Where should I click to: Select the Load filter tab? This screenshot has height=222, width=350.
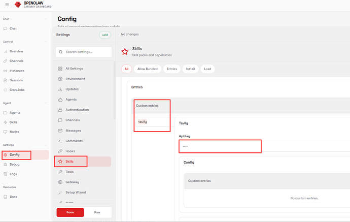207,69
